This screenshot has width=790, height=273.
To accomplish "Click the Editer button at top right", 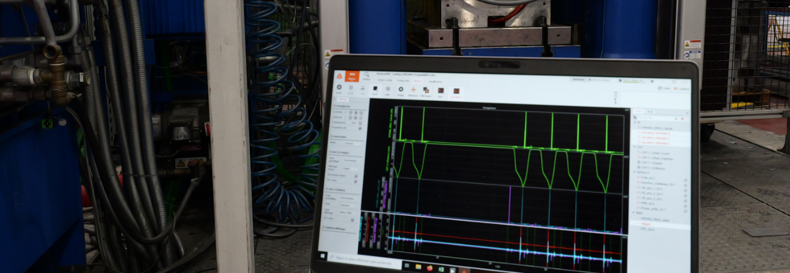I will 664,89.
